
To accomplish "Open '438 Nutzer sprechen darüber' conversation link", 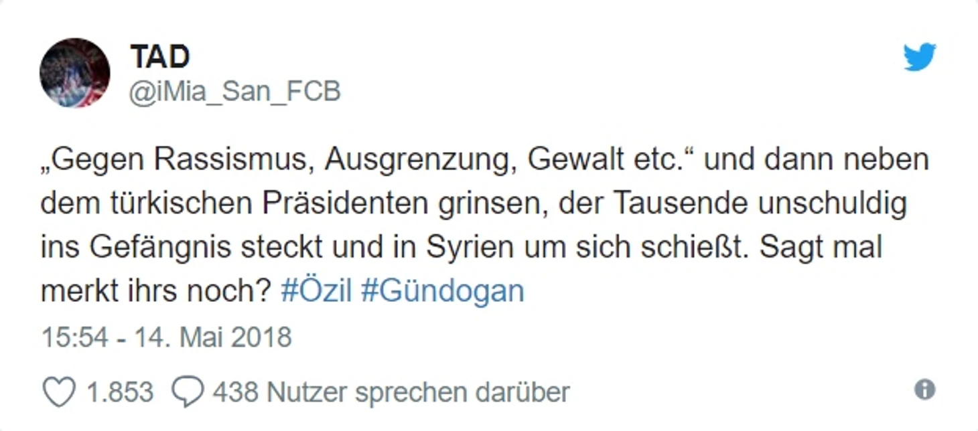I will click(x=391, y=392).
